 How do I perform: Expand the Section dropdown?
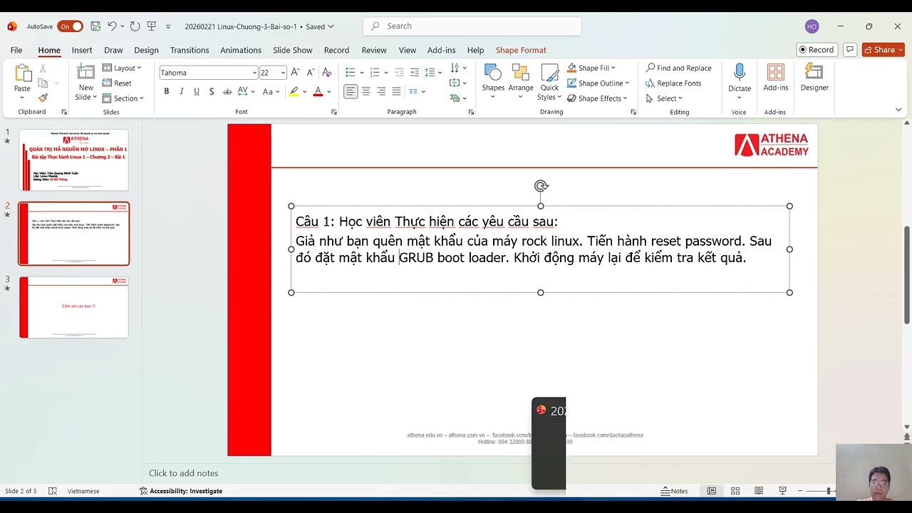click(x=123, y=98)
